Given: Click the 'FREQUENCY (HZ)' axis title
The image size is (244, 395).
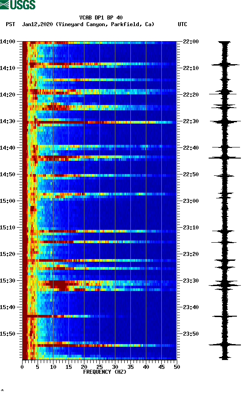Looking at the screenshot, I should pyautogui.click(x=105, y=372).
